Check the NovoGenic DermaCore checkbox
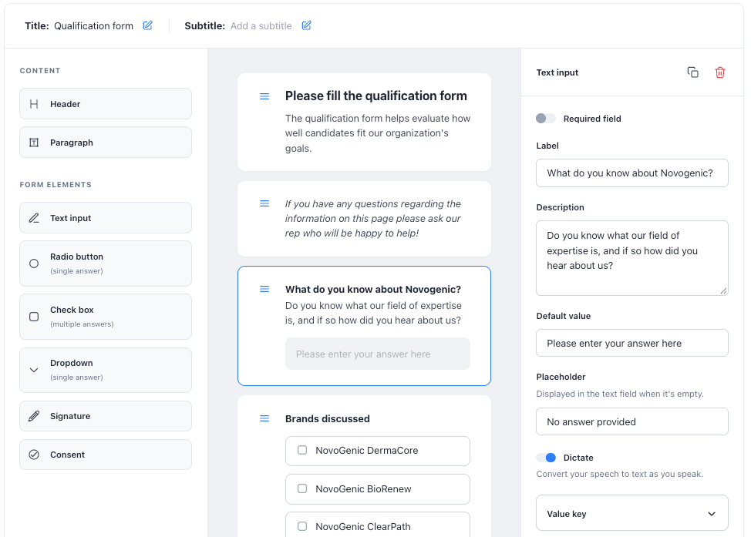 302,450
